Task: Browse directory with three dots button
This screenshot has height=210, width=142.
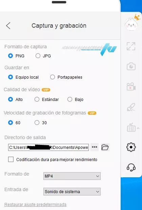Action: 95,147
